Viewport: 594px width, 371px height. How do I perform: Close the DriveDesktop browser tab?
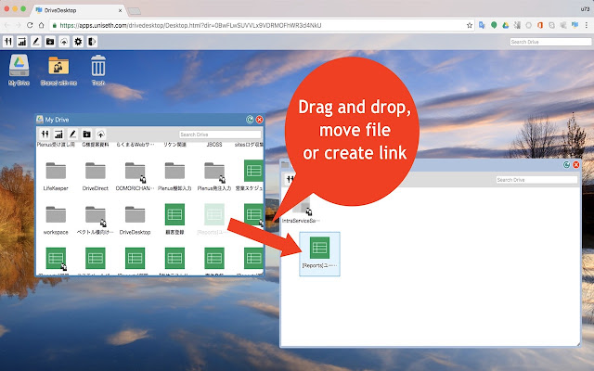coord(120,10)
